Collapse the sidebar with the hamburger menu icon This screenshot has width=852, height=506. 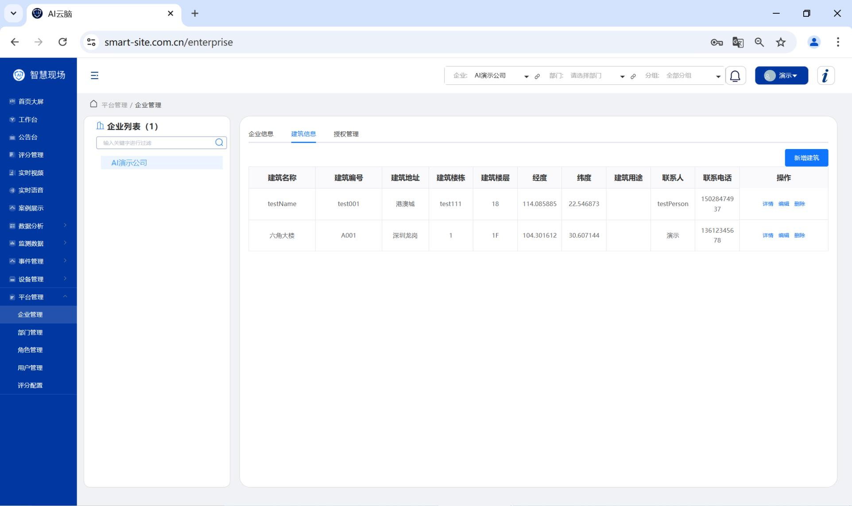click(94, 76)
